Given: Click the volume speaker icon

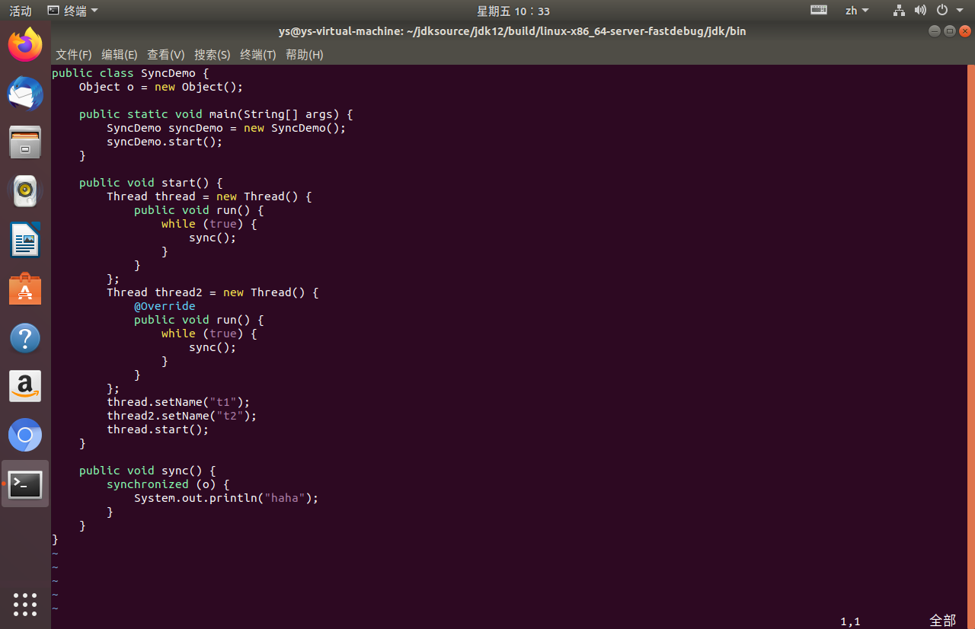Looking at the screenshot, I should pyautogui.click(x=920, y=11).
